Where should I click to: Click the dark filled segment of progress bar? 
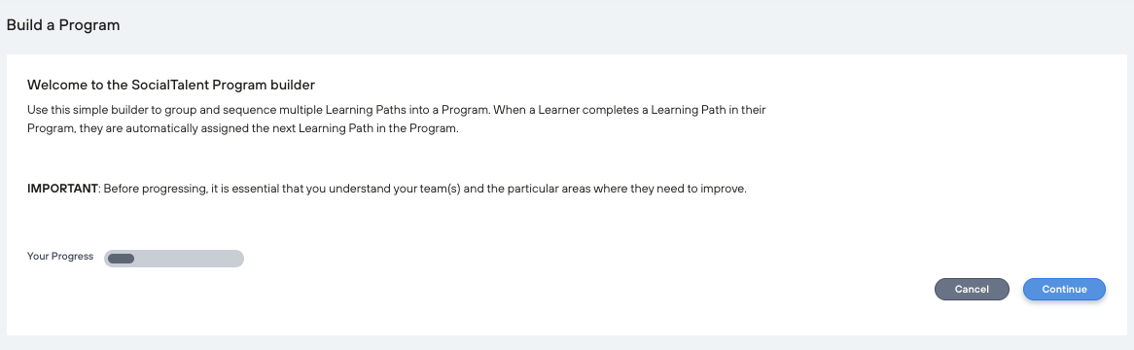(x=121, y=259)
